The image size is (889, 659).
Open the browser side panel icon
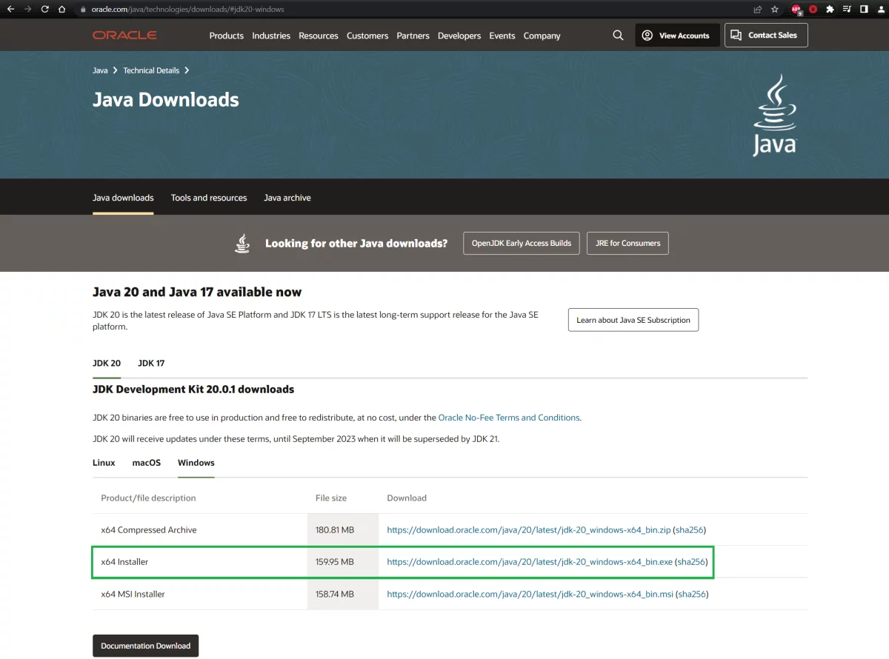click(x=864, y=10)
